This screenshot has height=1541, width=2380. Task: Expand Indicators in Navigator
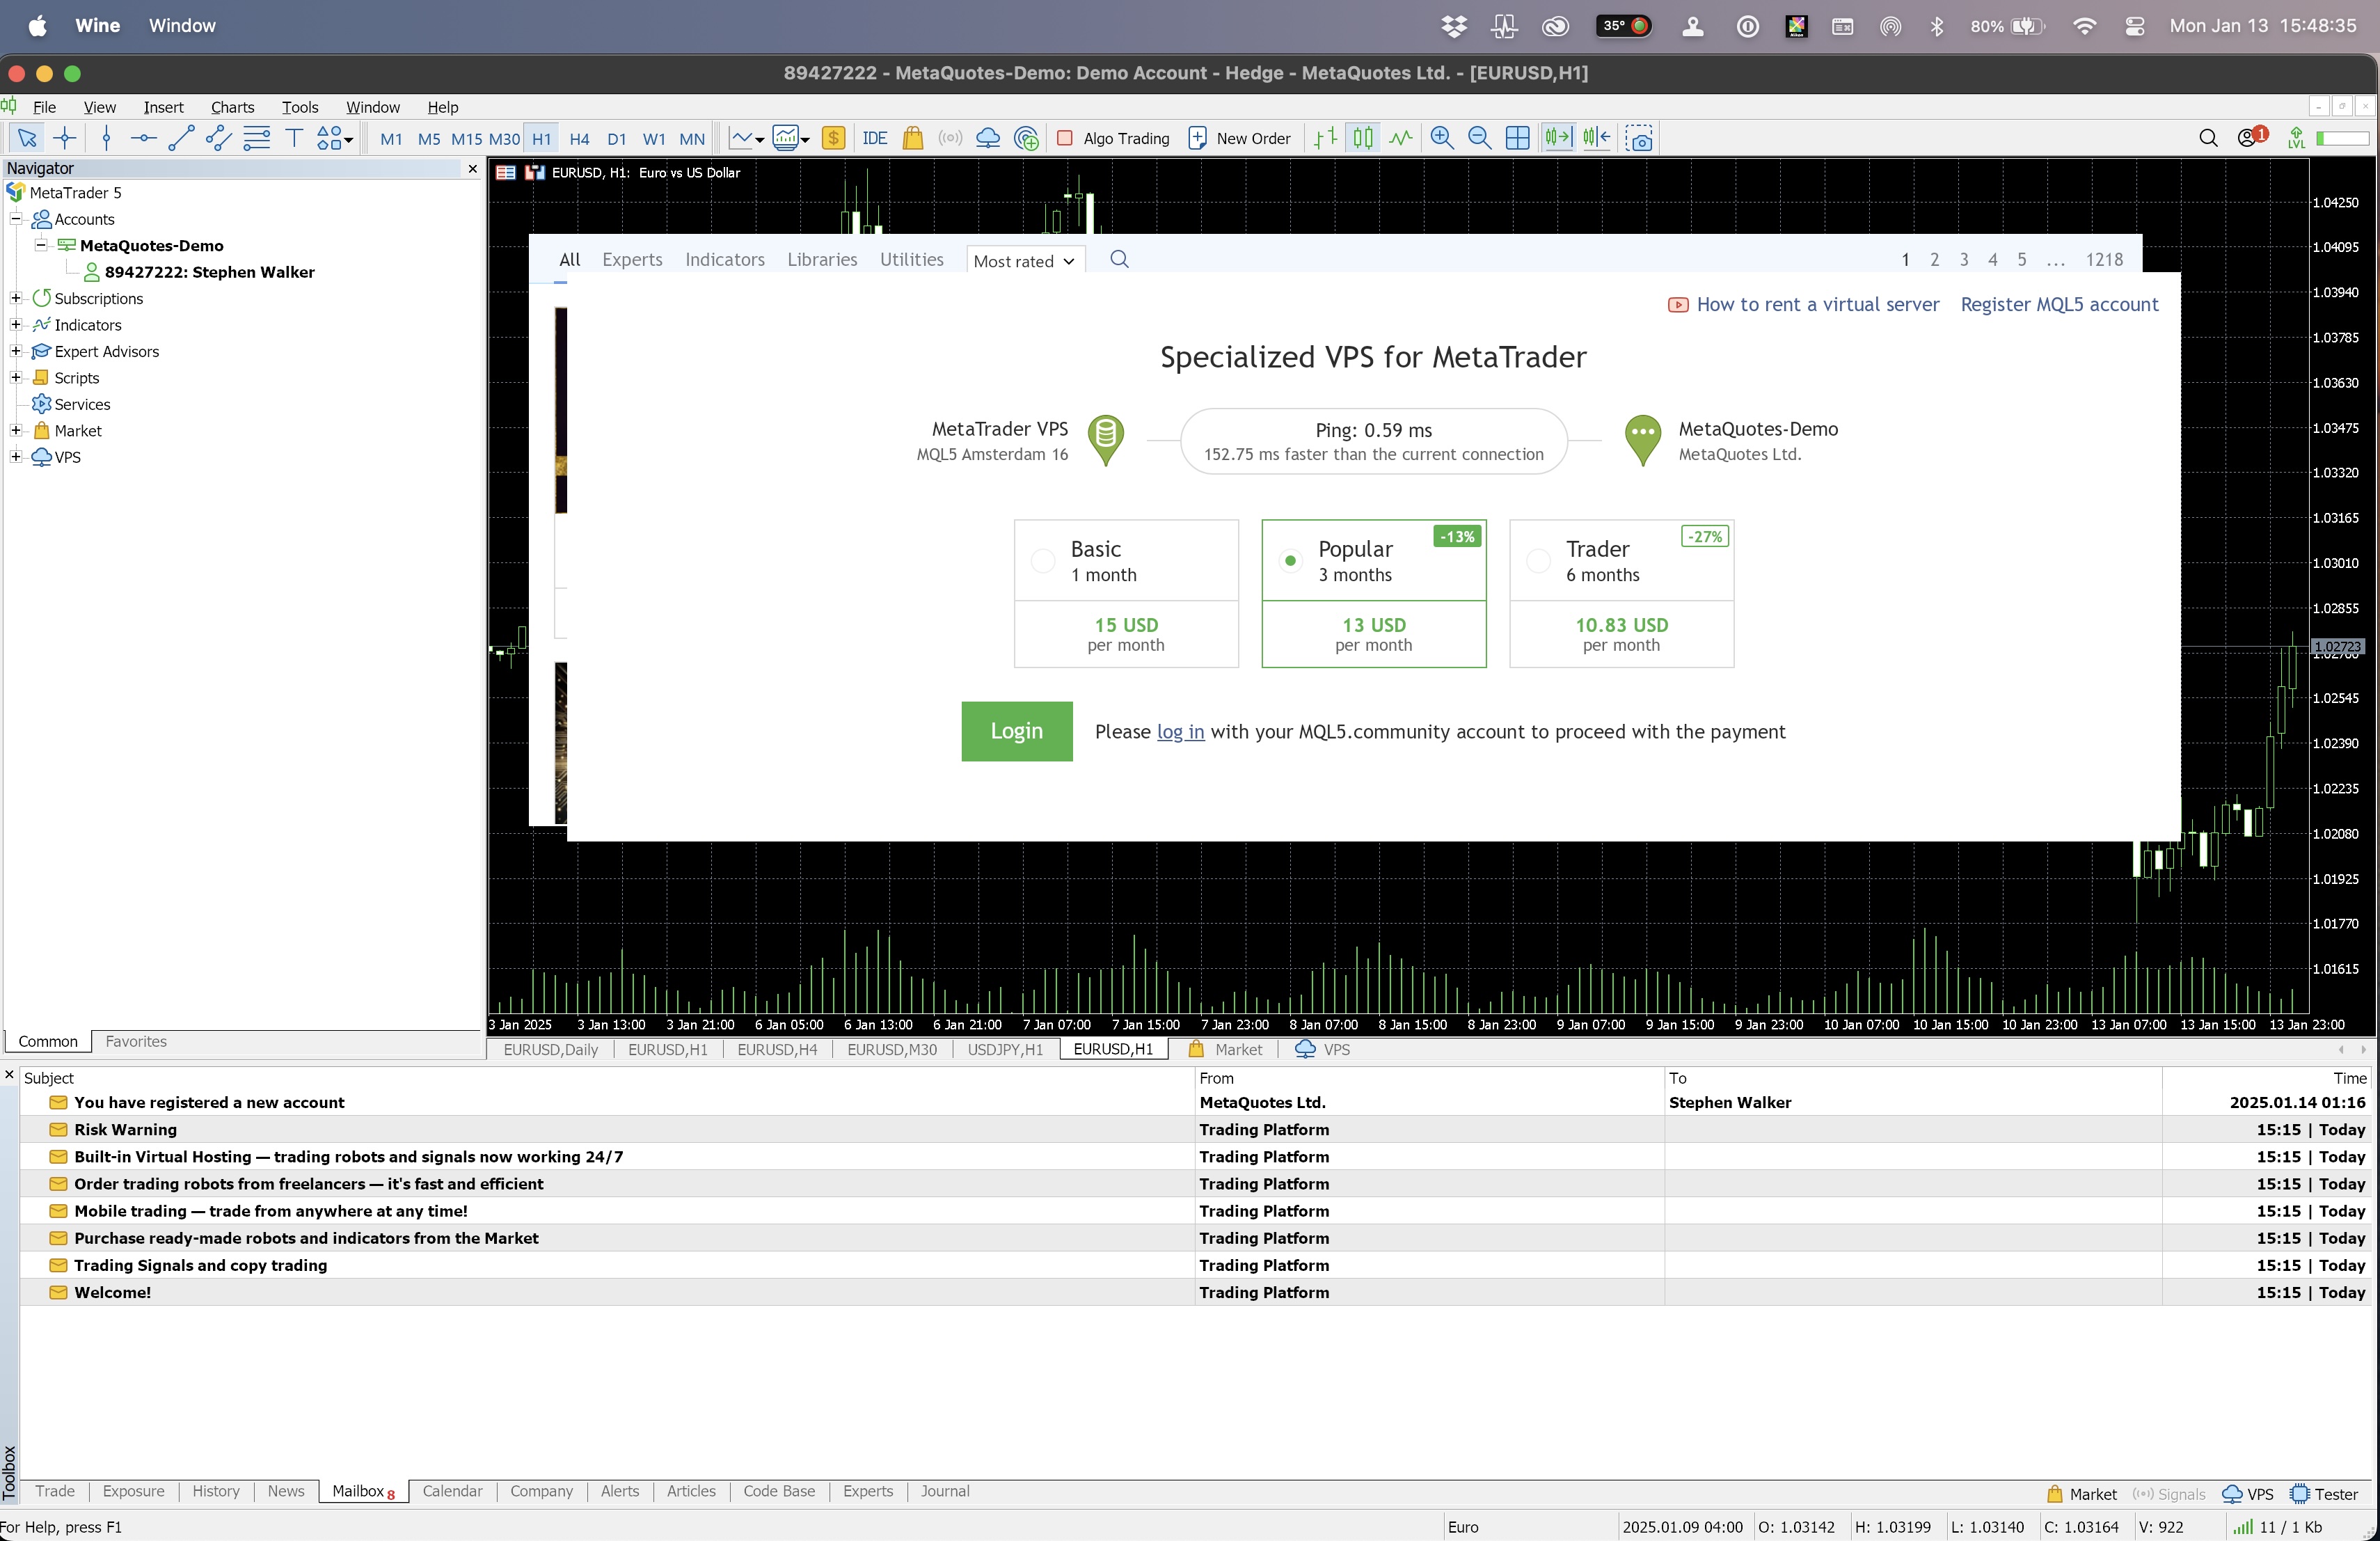pos(16,324)
